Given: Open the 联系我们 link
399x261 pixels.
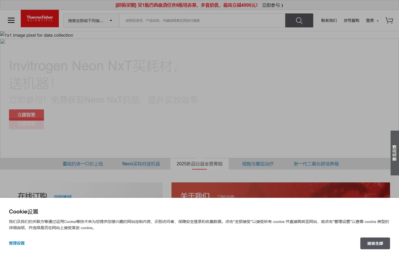Looking at the screenshot, I should tap(329, 20).
